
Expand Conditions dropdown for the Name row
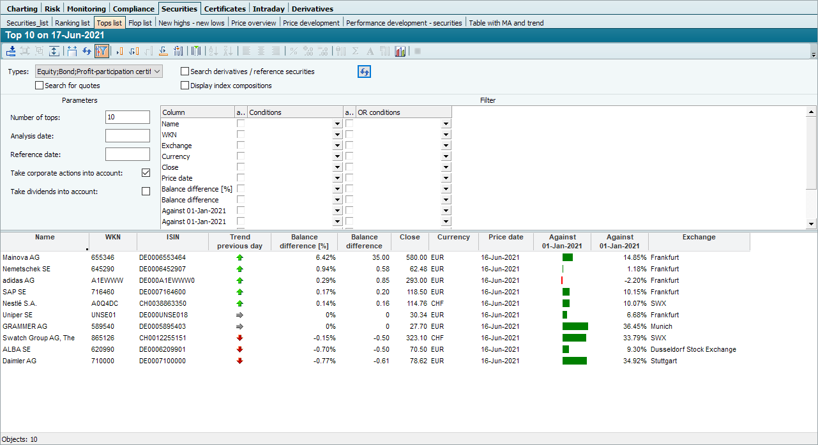tap(337, 124)
